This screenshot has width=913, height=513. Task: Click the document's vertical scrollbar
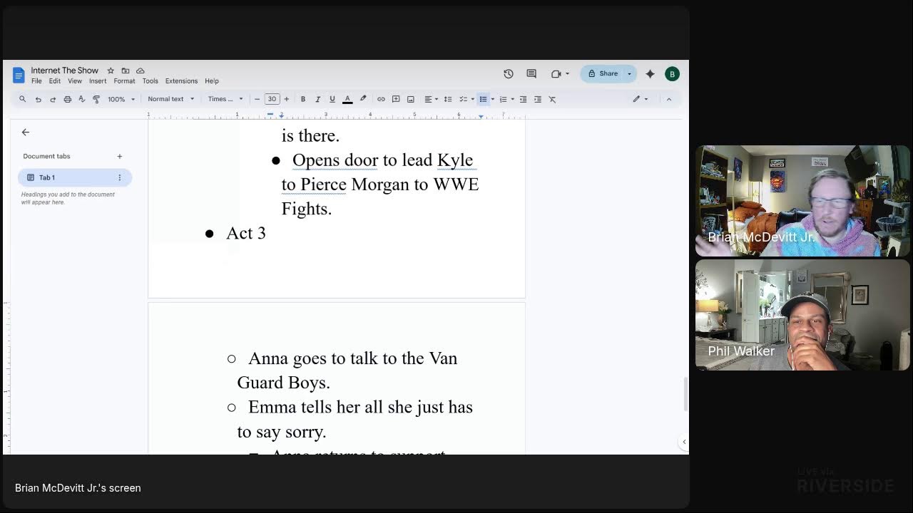click(686, 394)
